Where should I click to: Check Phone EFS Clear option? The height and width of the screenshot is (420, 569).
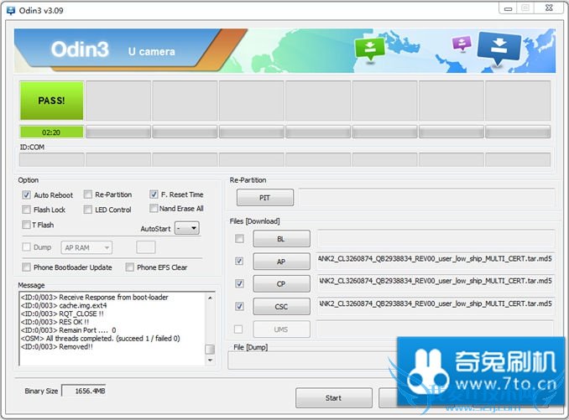pyautogui.click(x=129, y=267)
